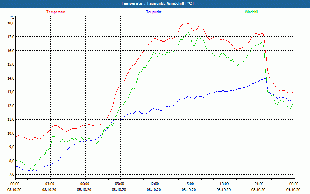This screenshot has height=194, width=310.
Task: Click the 12,0 y-axis value
Action: point(11,106)
